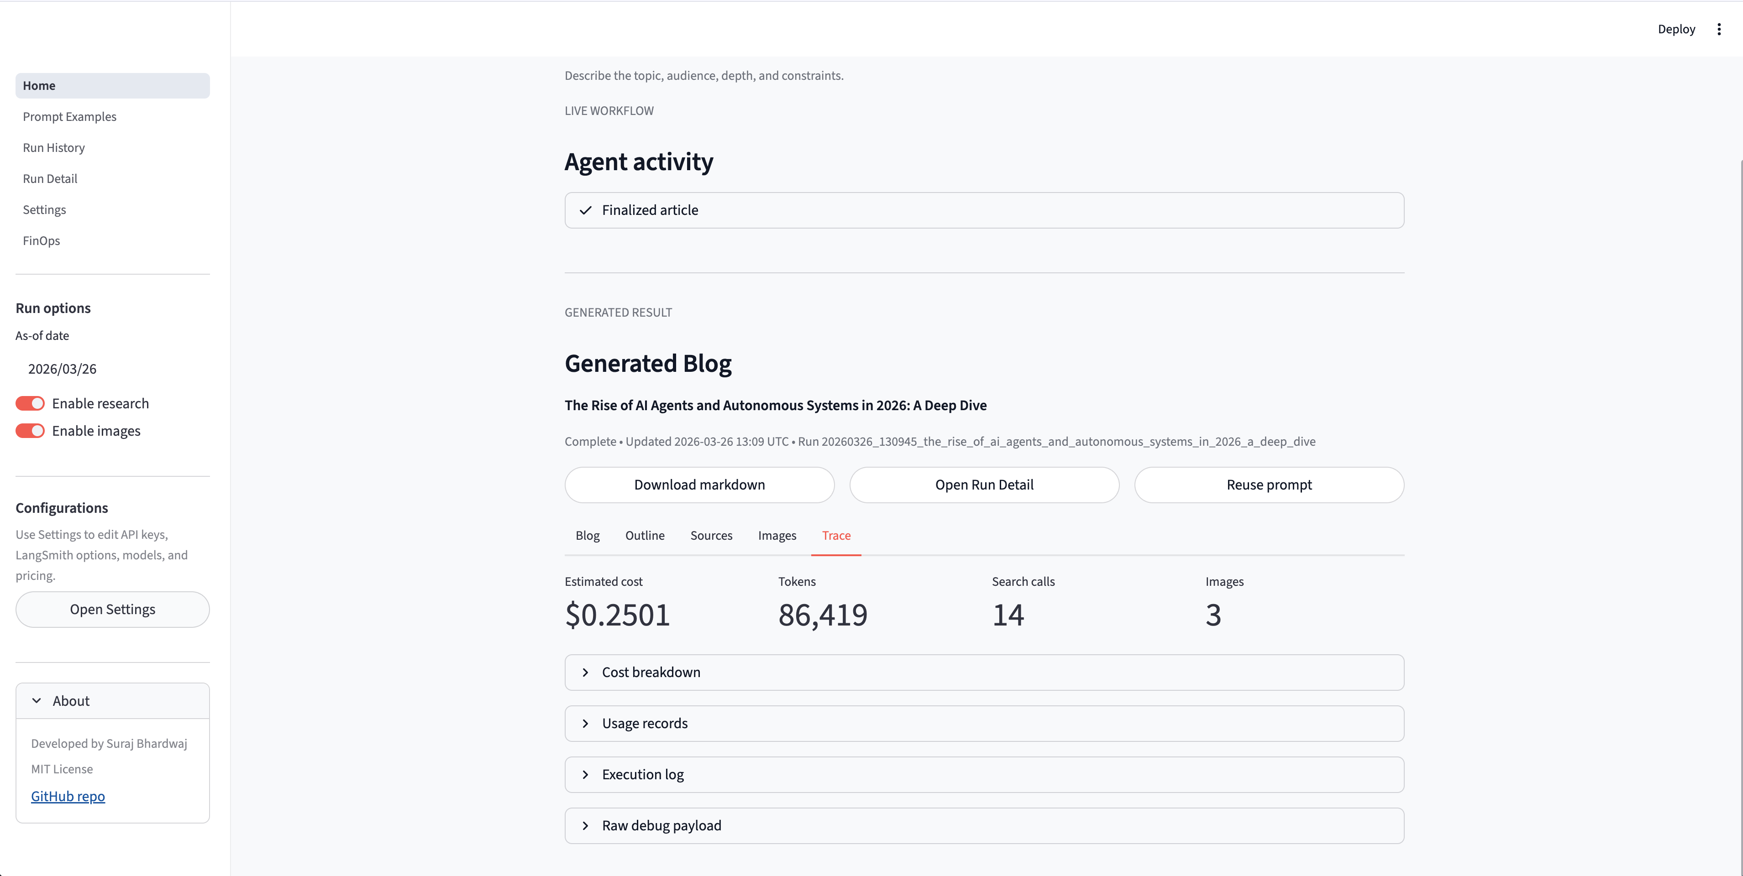Click the Deploy button
Screen dimensions: 1743x876
(x=1676, y=29)
